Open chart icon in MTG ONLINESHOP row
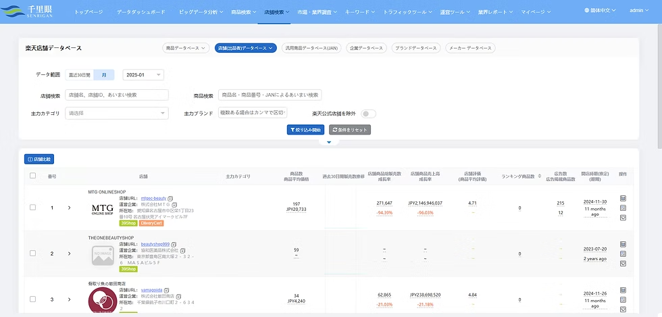 pos(623,198)
